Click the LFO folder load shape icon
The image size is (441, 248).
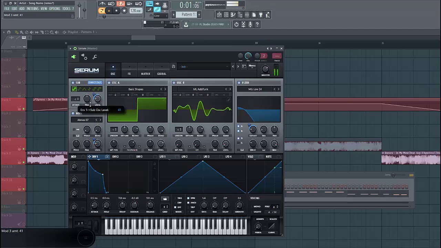[165, 199]
